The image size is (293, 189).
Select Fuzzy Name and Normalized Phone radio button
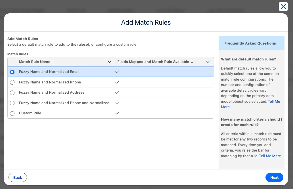(x=12, y=82)
